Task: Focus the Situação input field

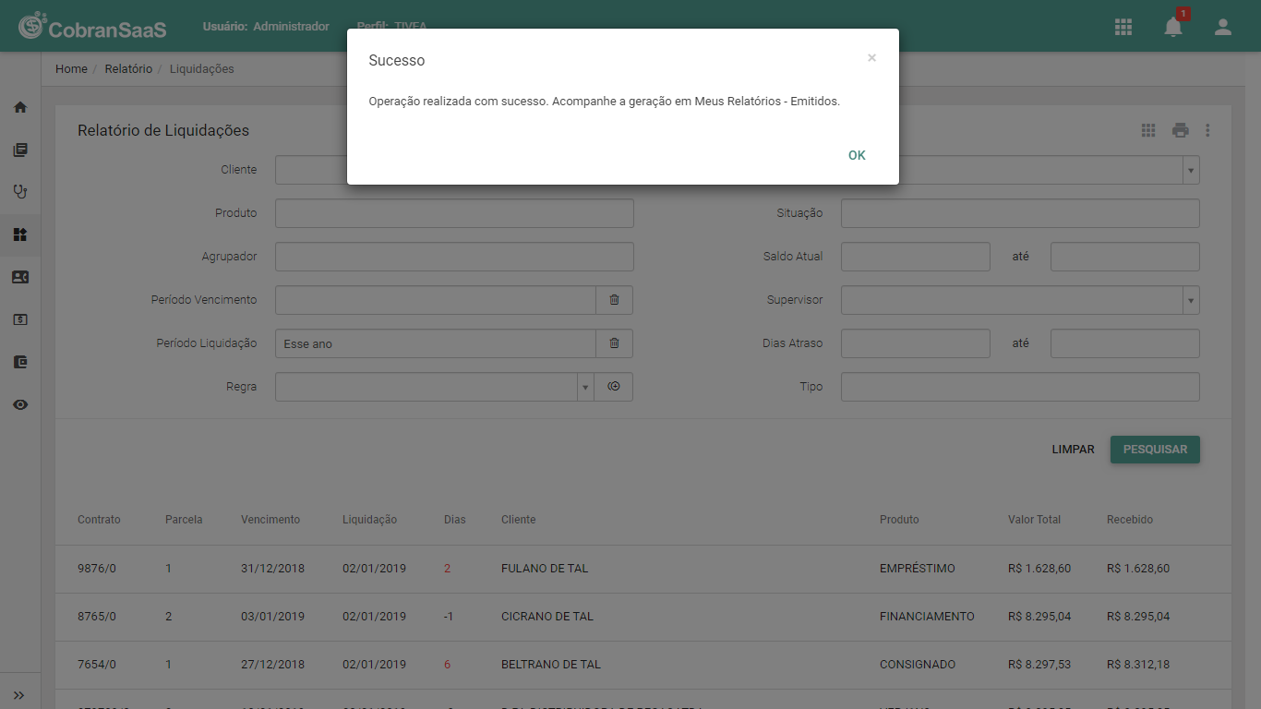Action: 1020,213
